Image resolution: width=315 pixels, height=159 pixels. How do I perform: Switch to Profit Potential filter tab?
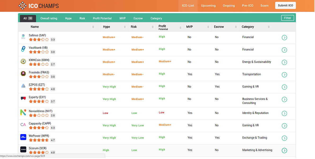pyautogui.click(x=102, y=18)
